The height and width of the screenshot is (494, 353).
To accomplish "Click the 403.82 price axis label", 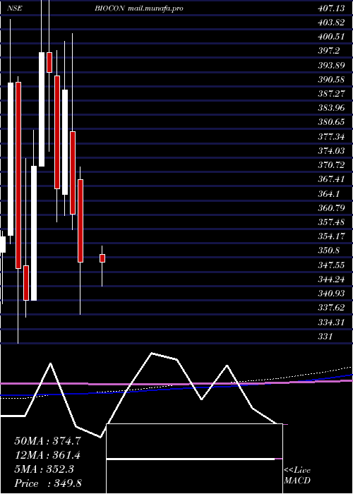I will click(x=331, y=23).
